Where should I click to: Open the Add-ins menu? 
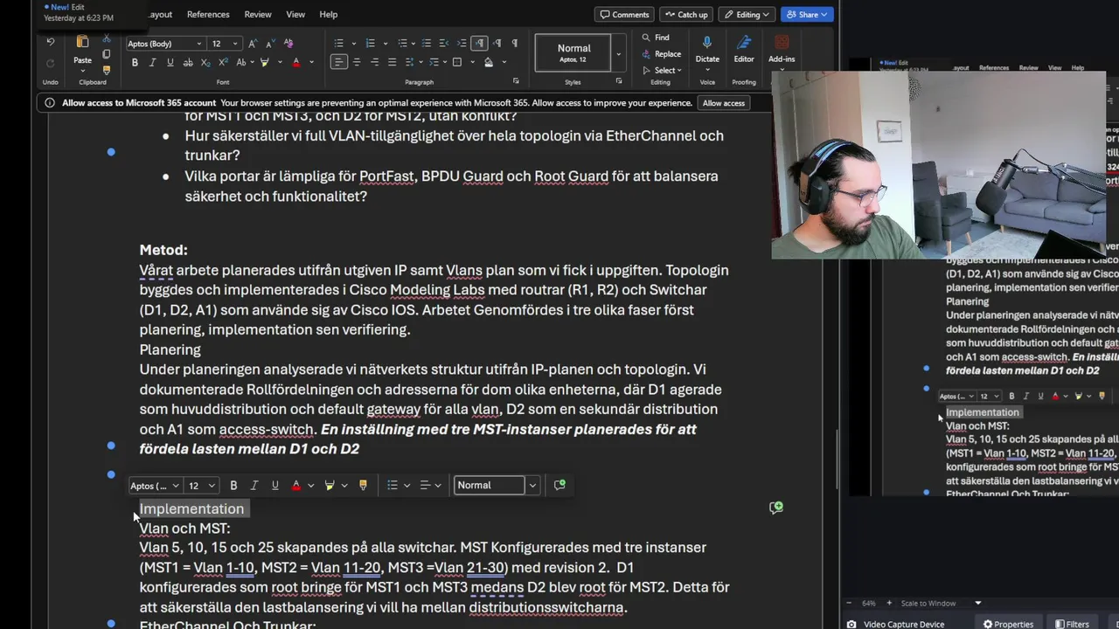[x=782, y=50]
